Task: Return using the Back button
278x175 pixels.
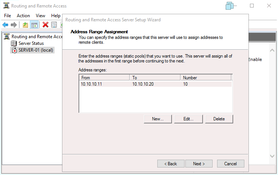Action: [x=171, y=164]
